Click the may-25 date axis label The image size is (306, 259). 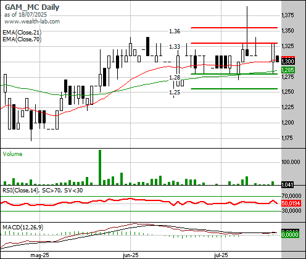[x=39, y=255]
